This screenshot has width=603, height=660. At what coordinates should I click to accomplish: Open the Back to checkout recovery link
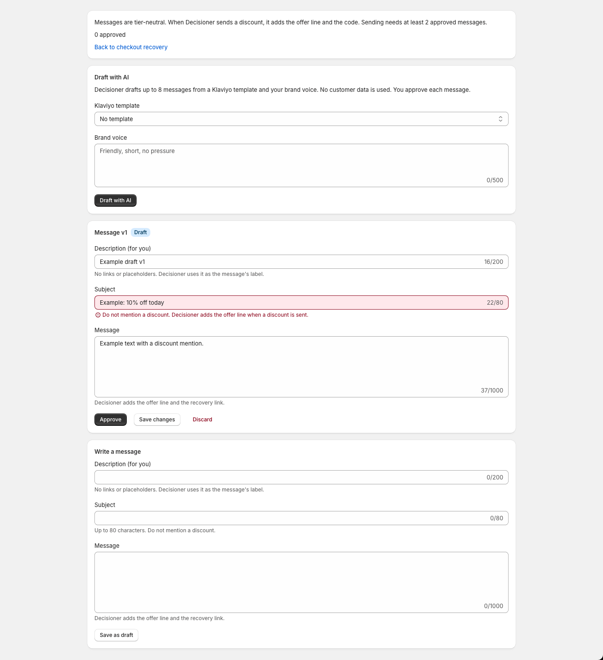(x=131, y=47)
